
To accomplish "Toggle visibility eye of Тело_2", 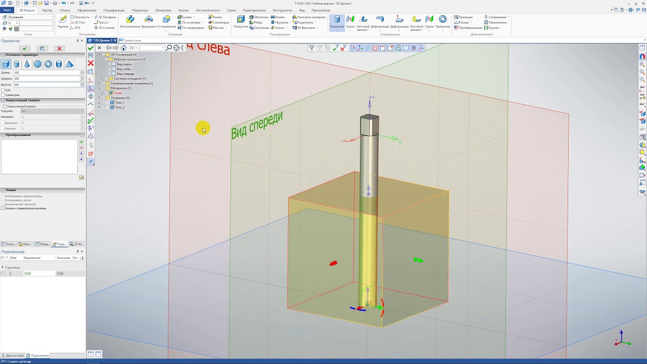I will tap(104, 107).
